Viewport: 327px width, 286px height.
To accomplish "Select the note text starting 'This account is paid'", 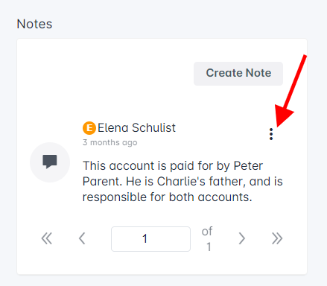I will pos(182,181).
